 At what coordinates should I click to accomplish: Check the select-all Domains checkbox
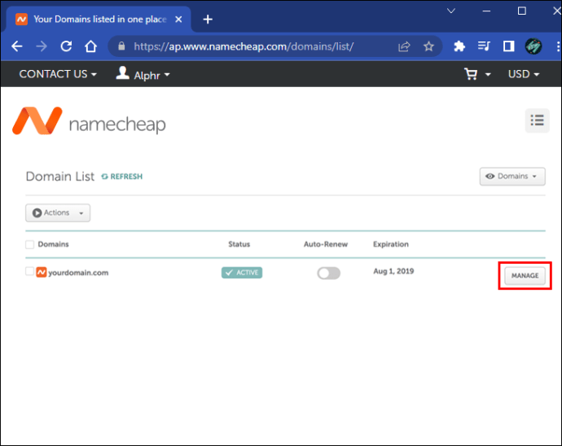(30, 244)
